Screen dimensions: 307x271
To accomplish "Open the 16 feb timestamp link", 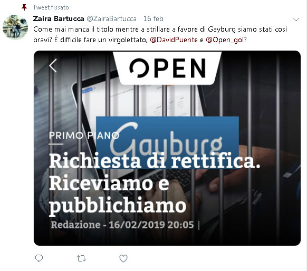I will [153, 18].
